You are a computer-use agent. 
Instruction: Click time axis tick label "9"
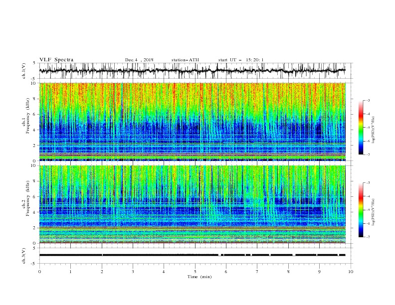(319, 272)
